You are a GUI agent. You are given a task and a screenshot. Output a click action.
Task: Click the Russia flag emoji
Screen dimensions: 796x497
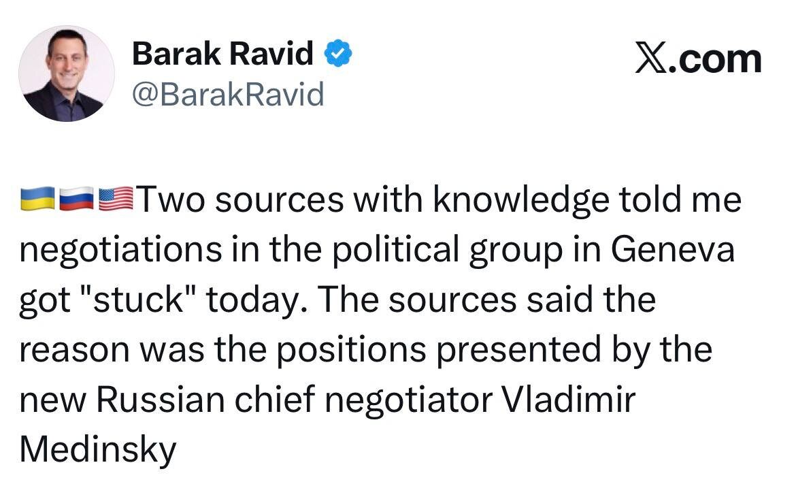pos(77,199)
